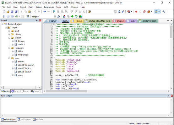Start the debug session with the magnifier 'd' icon
This screenshot has height=125, width=174.
point(128,12)
